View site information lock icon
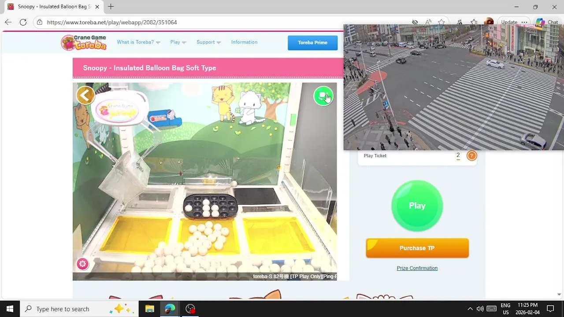Viewport: 564px width, 317px height. (40, 22)
